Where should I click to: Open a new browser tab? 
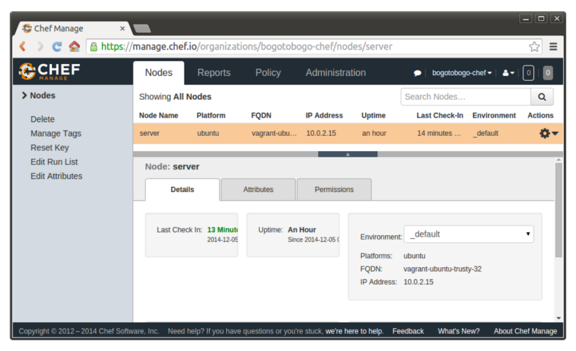(142, 29)
